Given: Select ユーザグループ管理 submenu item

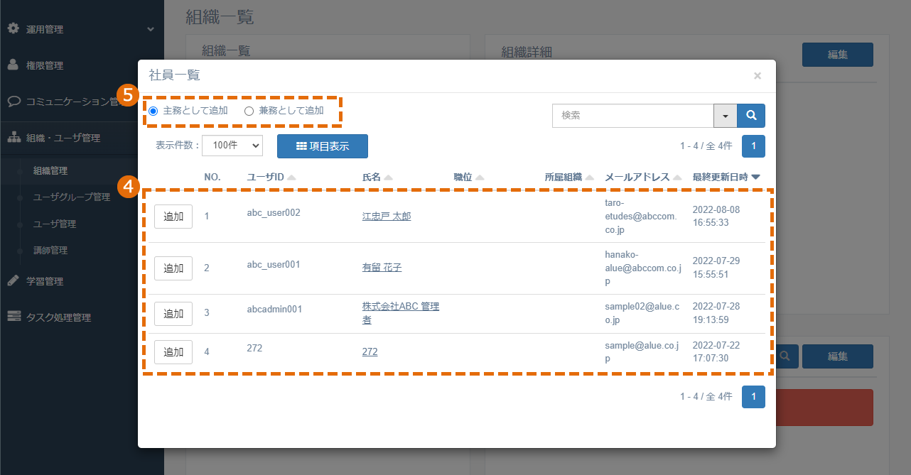Looking at the screenshot, I should (x=72, y=197).
